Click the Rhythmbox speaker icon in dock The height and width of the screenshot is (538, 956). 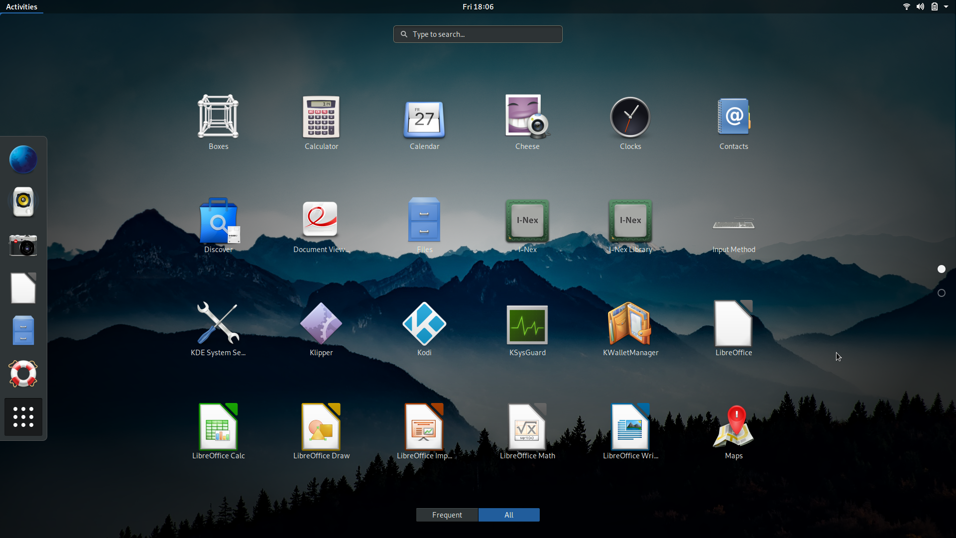pos(23,202)
